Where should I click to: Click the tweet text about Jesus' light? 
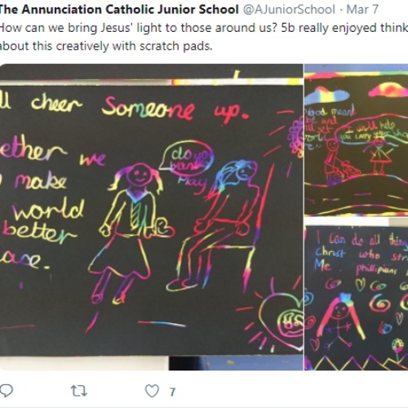[204, 37]
